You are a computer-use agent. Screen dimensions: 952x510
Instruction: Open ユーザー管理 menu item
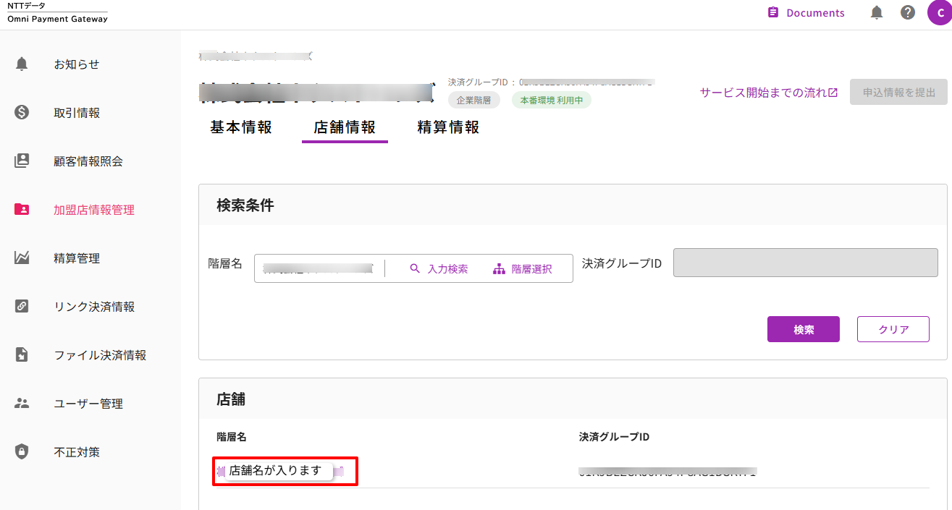point(90,404)
